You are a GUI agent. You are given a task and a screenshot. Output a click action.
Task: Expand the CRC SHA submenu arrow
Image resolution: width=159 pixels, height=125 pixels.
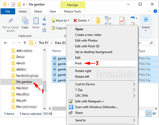pos(134,96)
